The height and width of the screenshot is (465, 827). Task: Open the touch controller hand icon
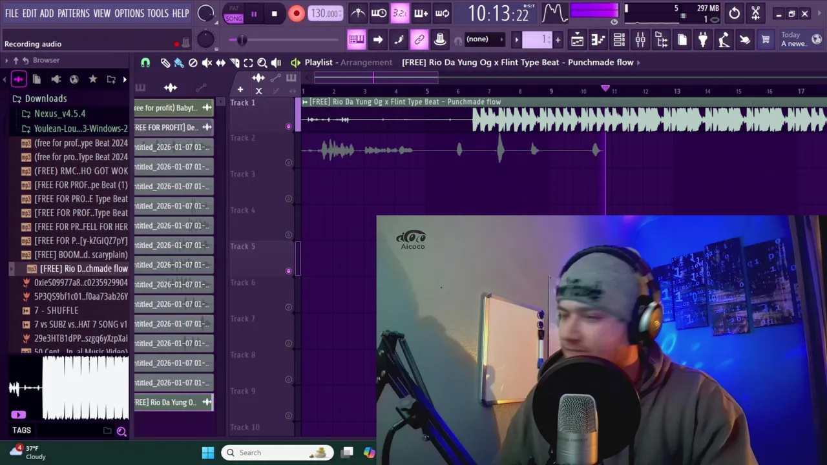pyautogui.click(x=744, y=40)
